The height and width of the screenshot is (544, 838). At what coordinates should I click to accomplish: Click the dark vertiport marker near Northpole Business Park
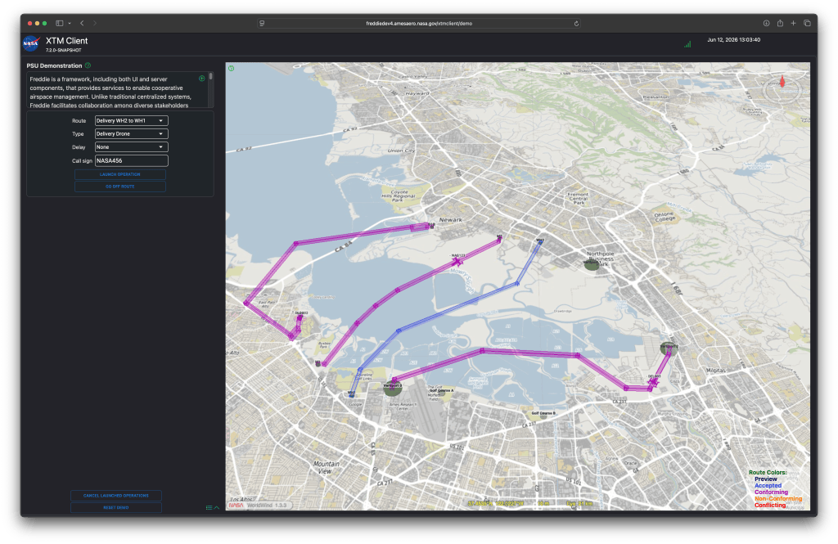tap(591, 264)
